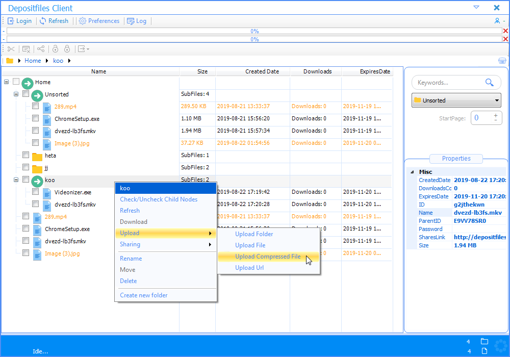Click the delete checked items icon
The width and height of the screenshot is (510, 357).
pyautogui.click(x=27, y=49)
